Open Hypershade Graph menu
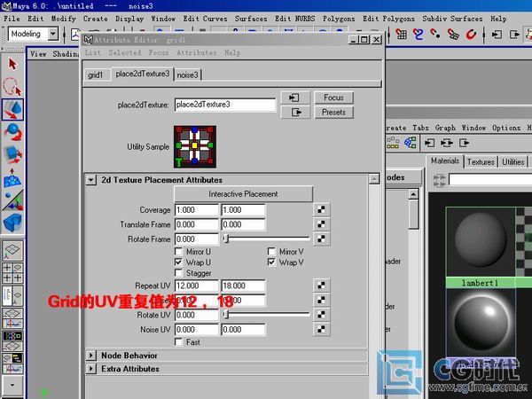 [x=445, y=128]
